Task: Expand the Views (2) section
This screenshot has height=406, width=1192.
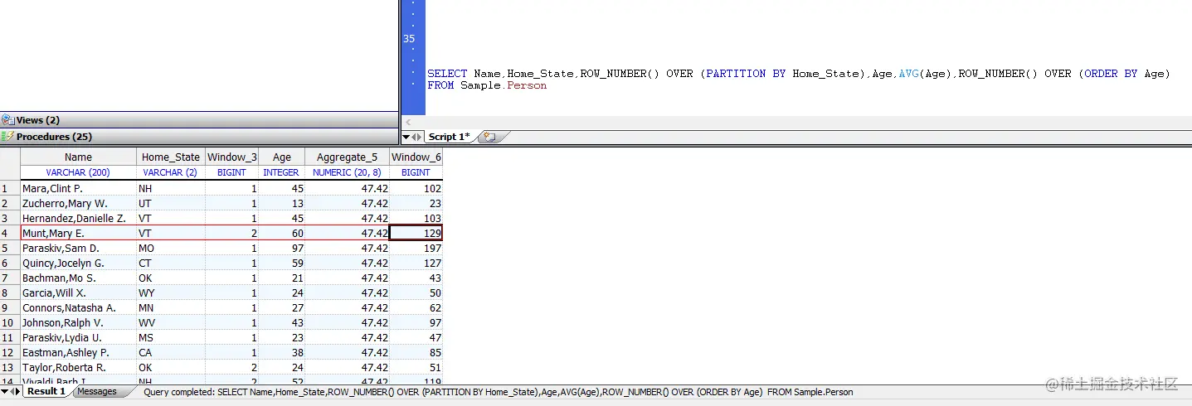Action: point(199,120)
